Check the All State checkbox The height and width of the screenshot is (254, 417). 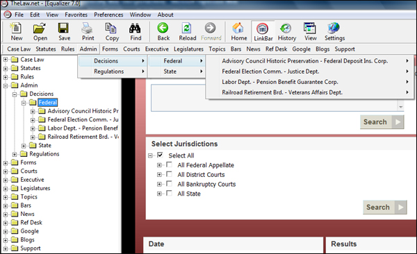(169, 193)
